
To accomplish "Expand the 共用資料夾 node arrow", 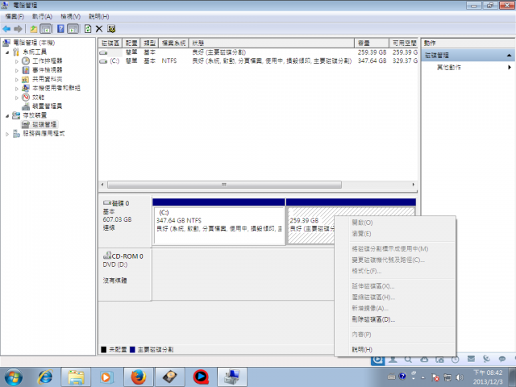I will (17, 80).
